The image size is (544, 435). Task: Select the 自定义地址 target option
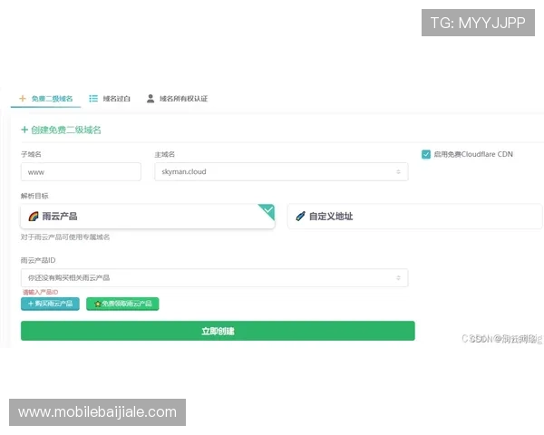click(414, 217)
